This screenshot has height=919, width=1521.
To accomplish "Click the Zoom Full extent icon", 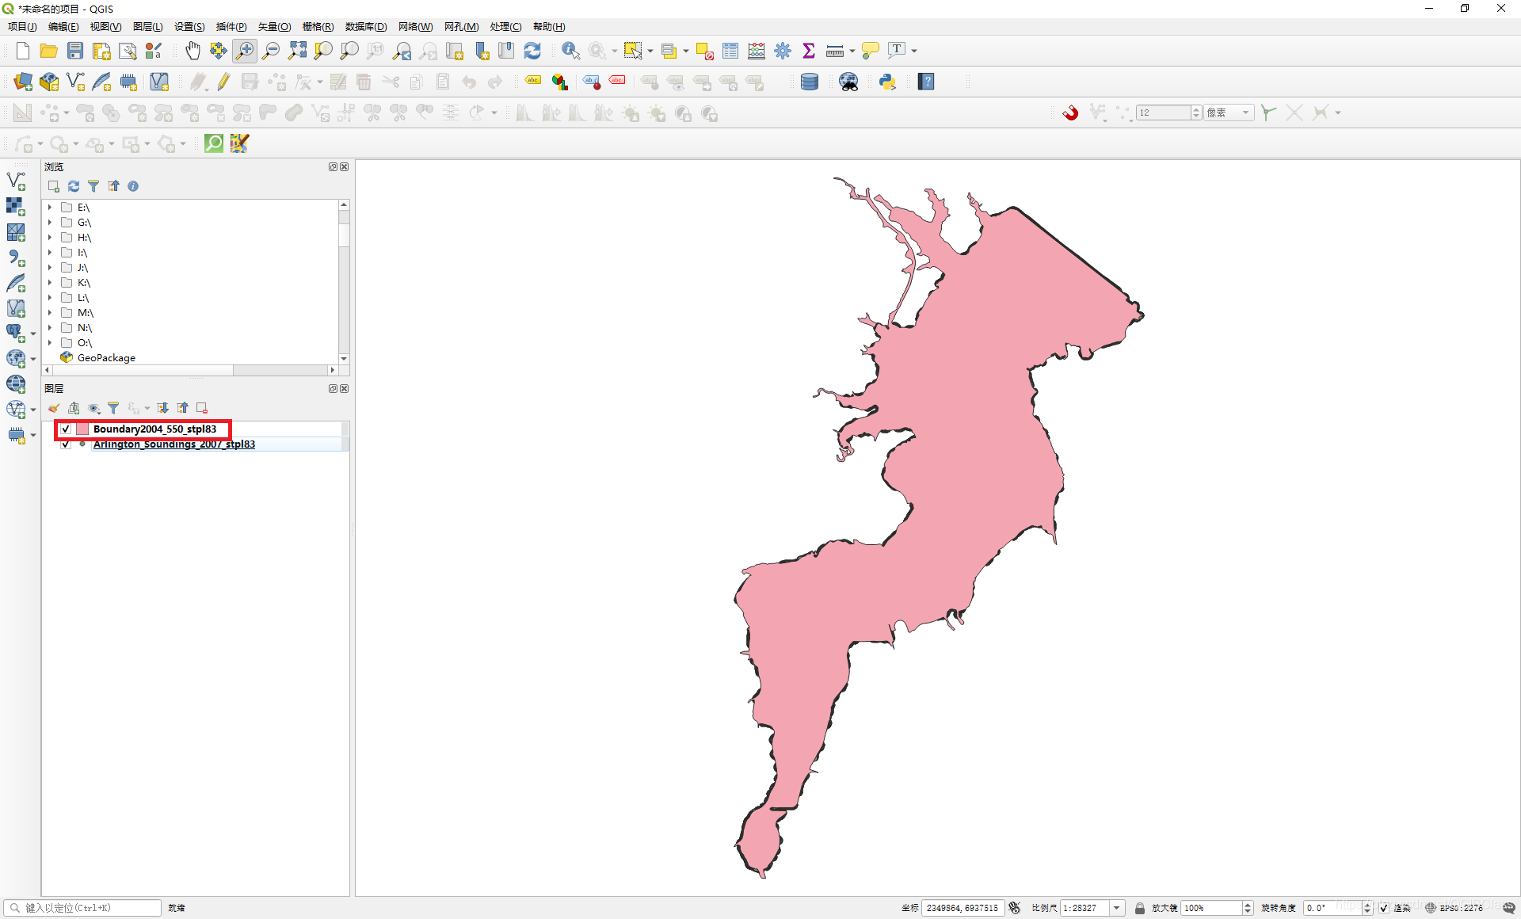I will click(x=297, y=51).
